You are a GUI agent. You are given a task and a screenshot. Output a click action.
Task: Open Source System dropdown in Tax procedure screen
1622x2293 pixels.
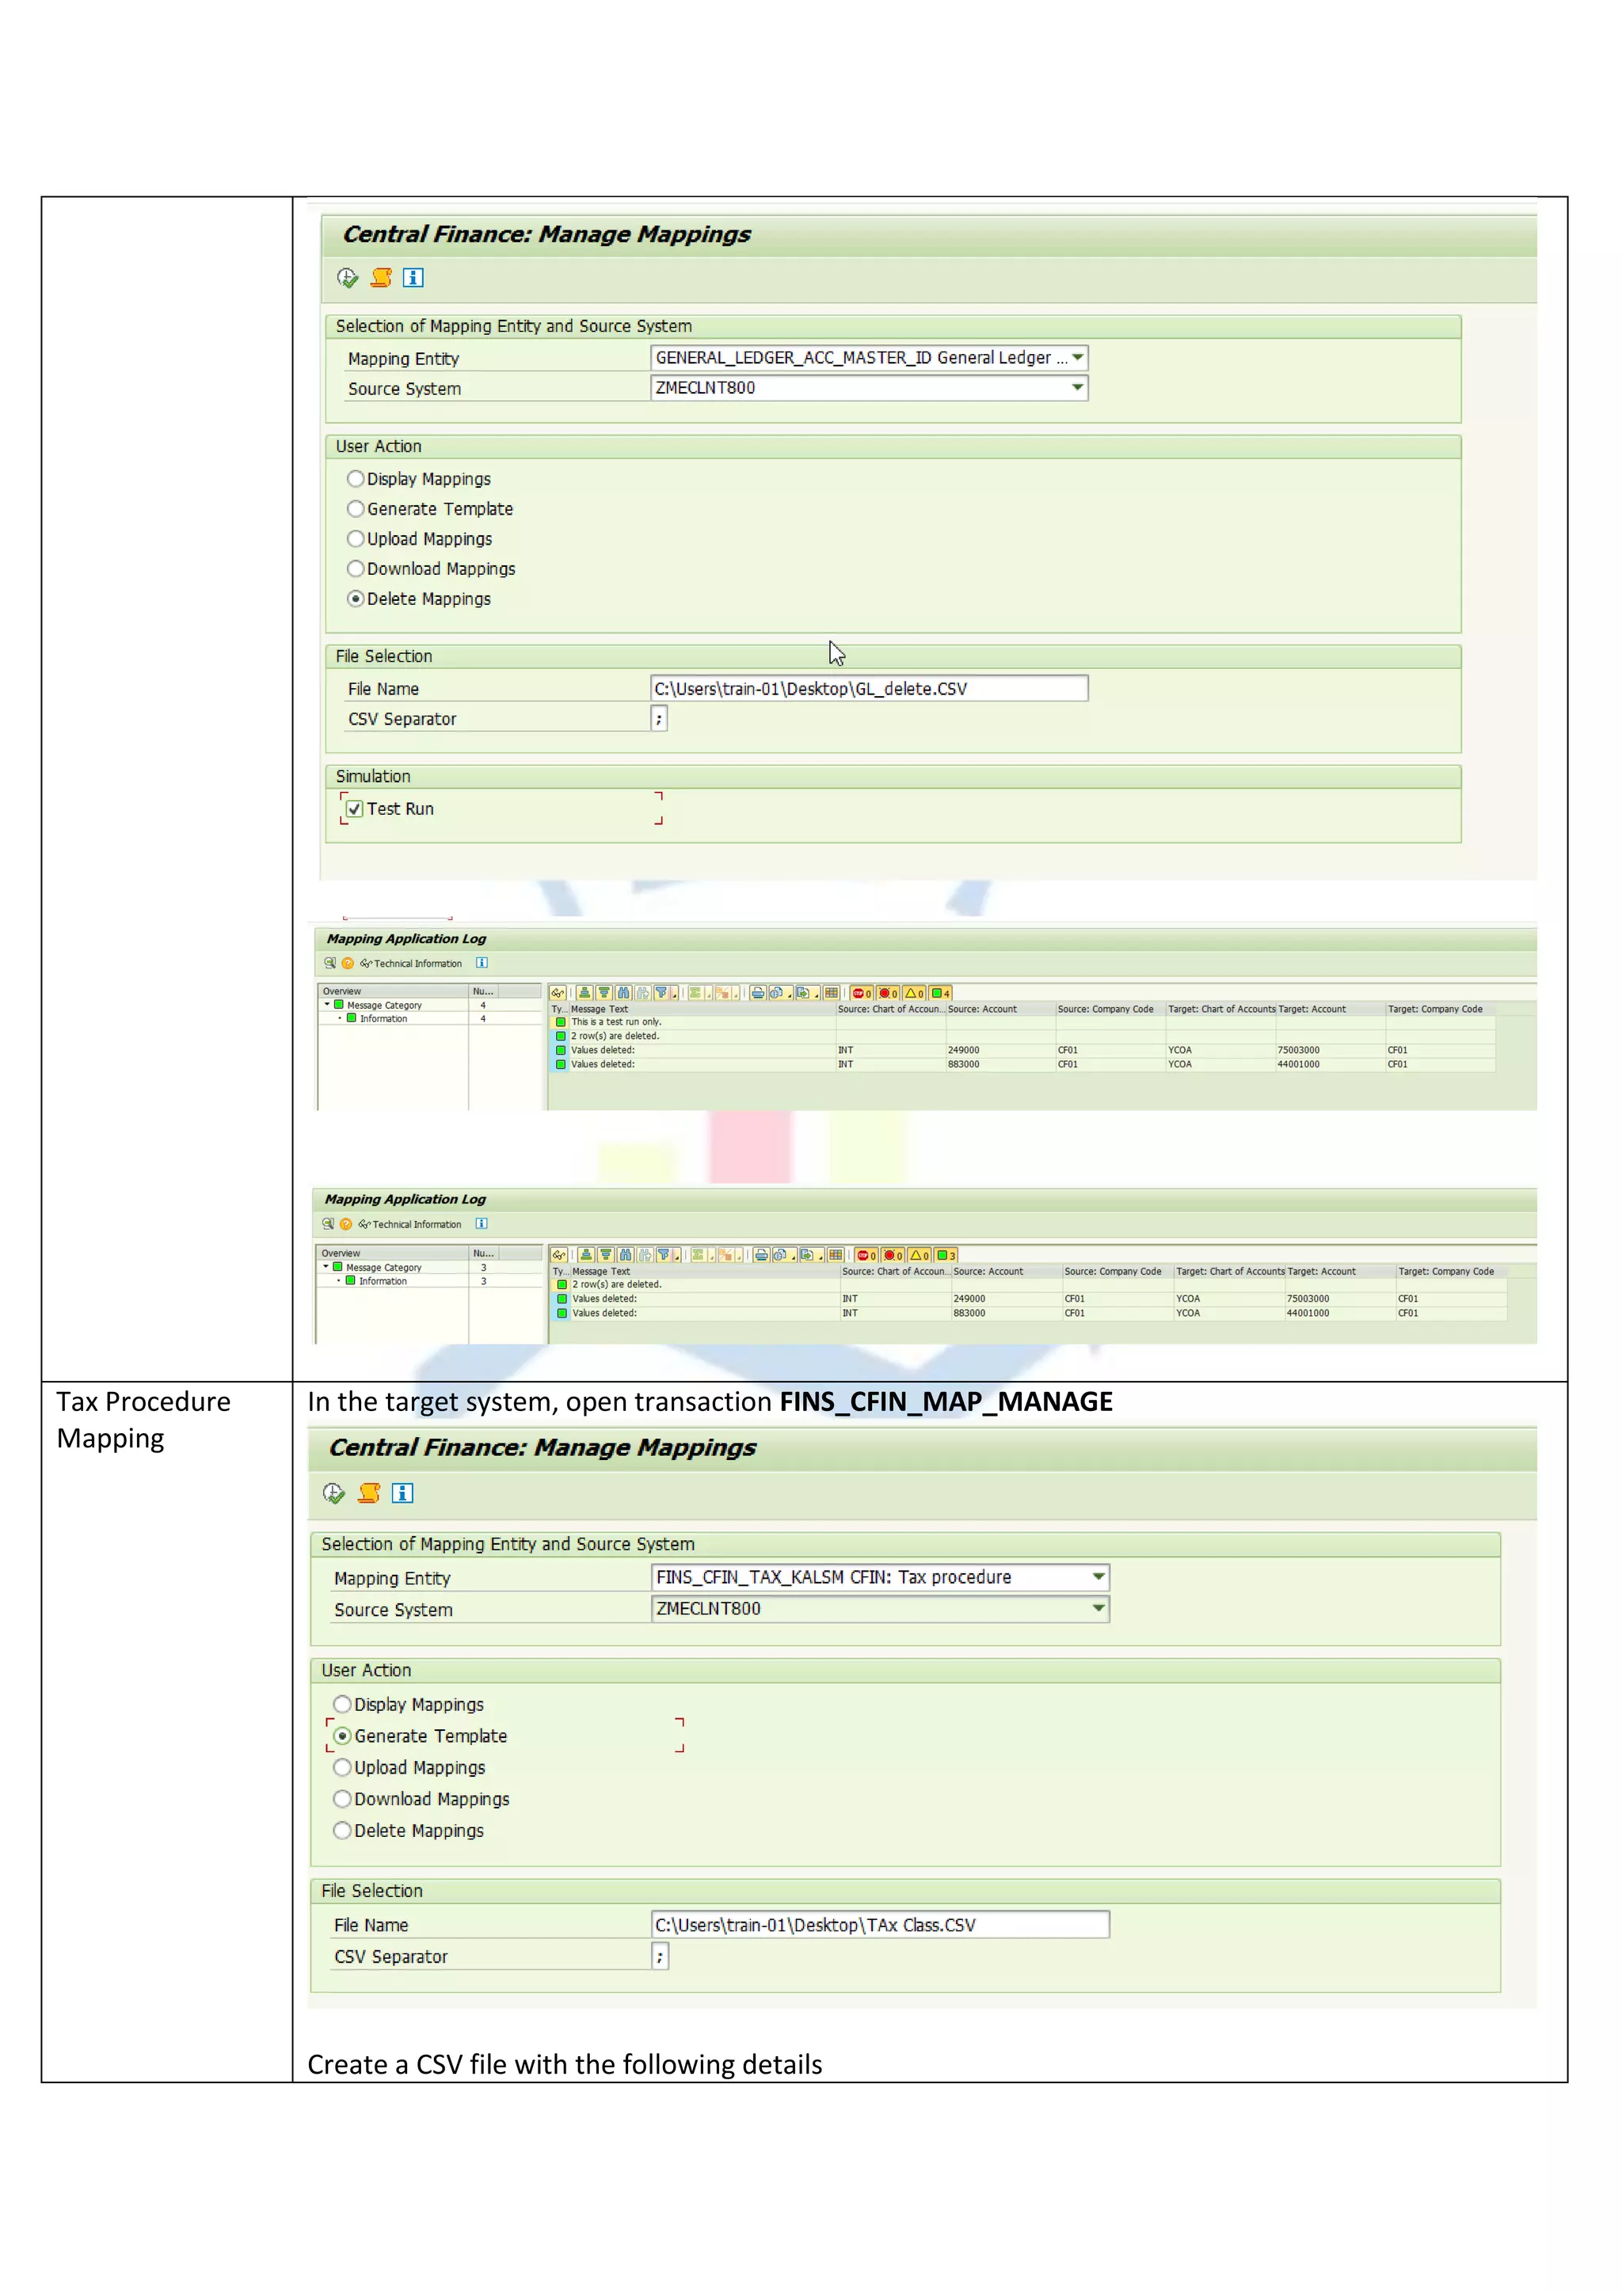coord(1098,1608)
